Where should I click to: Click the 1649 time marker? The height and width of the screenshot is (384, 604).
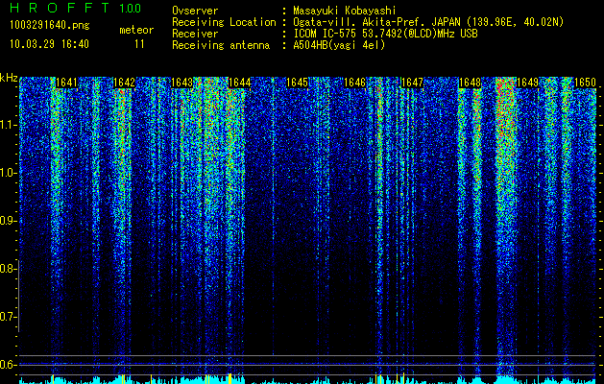click(527, 83)
